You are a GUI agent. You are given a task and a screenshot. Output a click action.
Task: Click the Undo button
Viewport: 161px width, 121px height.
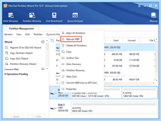pos(36,116)
